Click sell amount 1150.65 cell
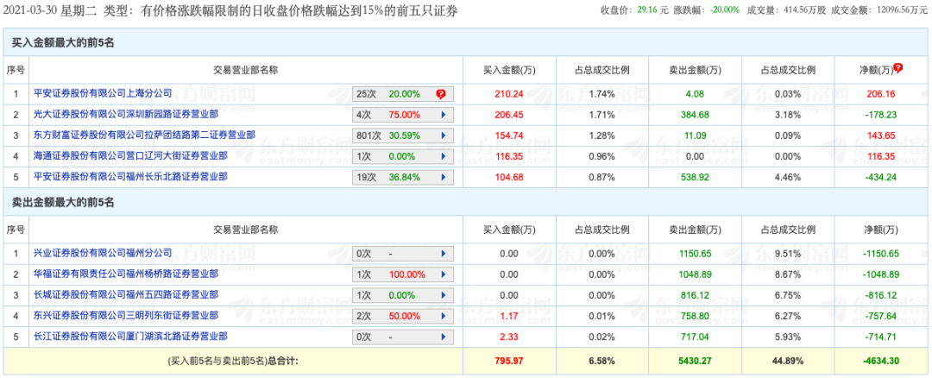 tap(694, 254)
